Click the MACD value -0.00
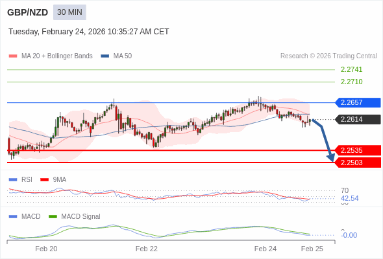Viewport: 383px width, 259px height. (x=349, y=235)
